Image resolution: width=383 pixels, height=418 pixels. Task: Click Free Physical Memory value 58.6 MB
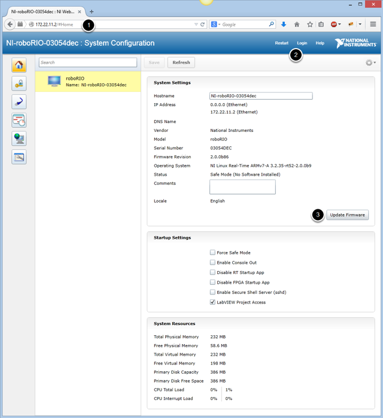click(218, 345)
